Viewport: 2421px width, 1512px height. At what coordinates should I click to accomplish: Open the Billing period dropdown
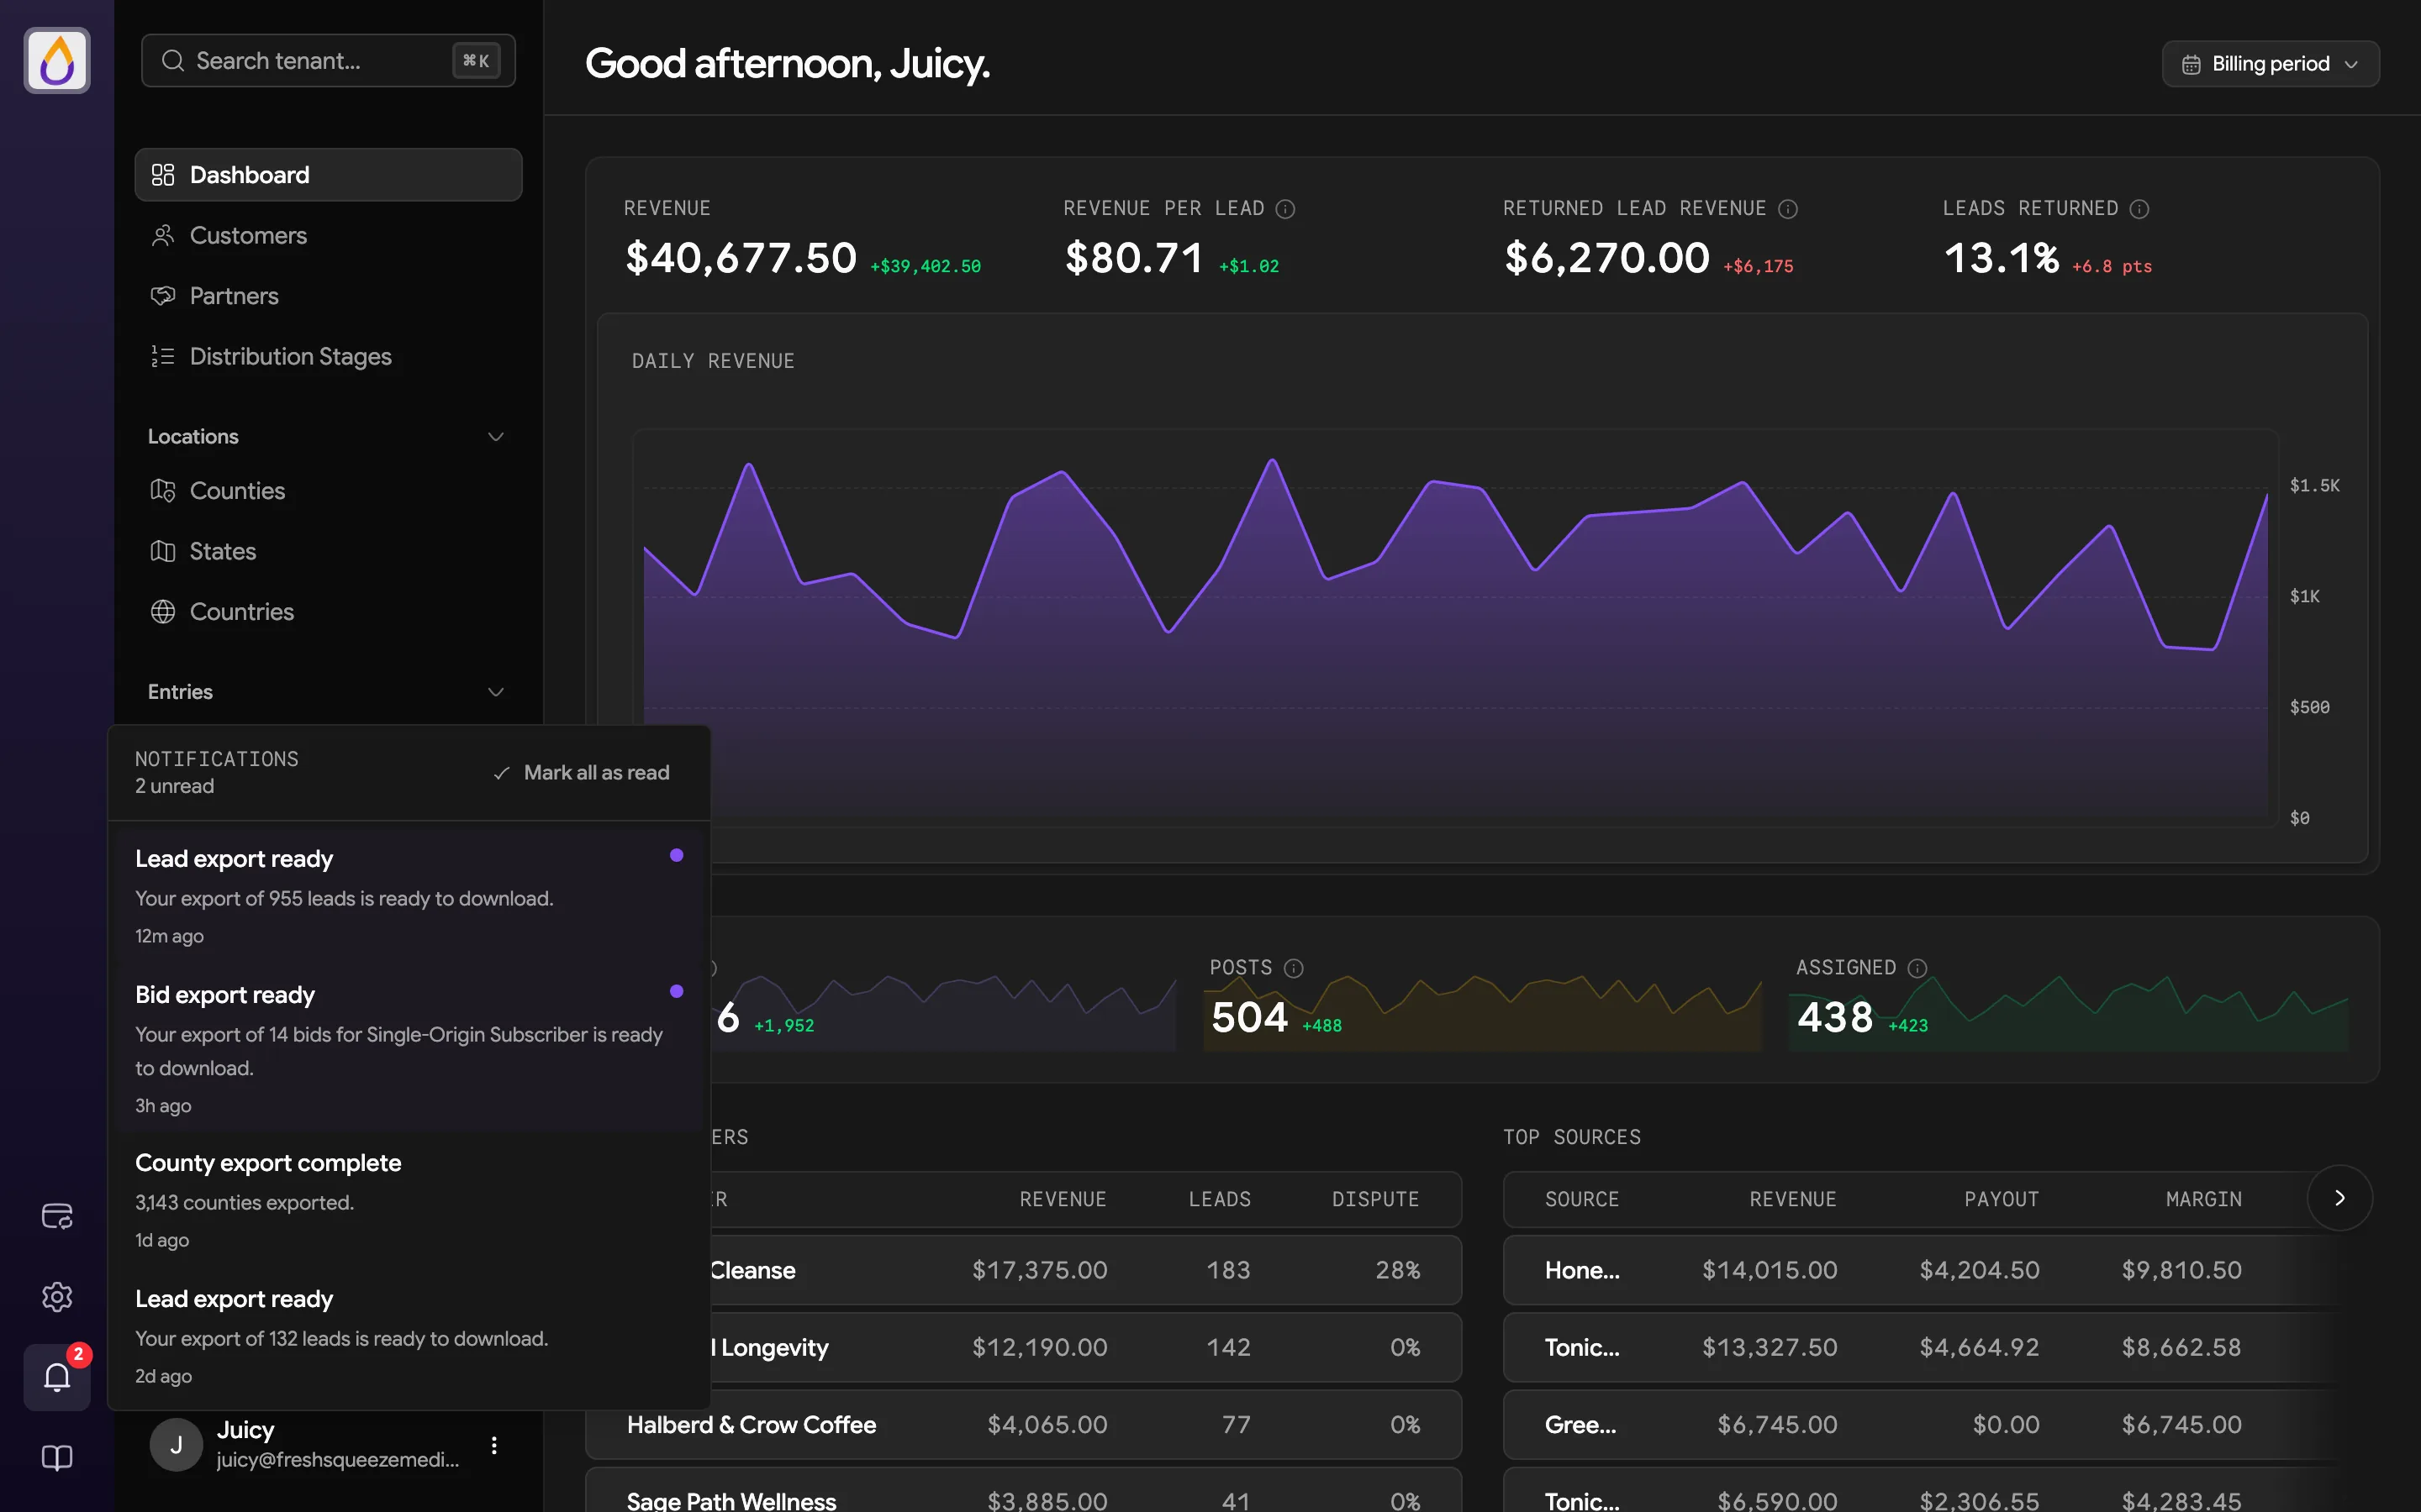pyautogui.click(x=2270, y=64)
